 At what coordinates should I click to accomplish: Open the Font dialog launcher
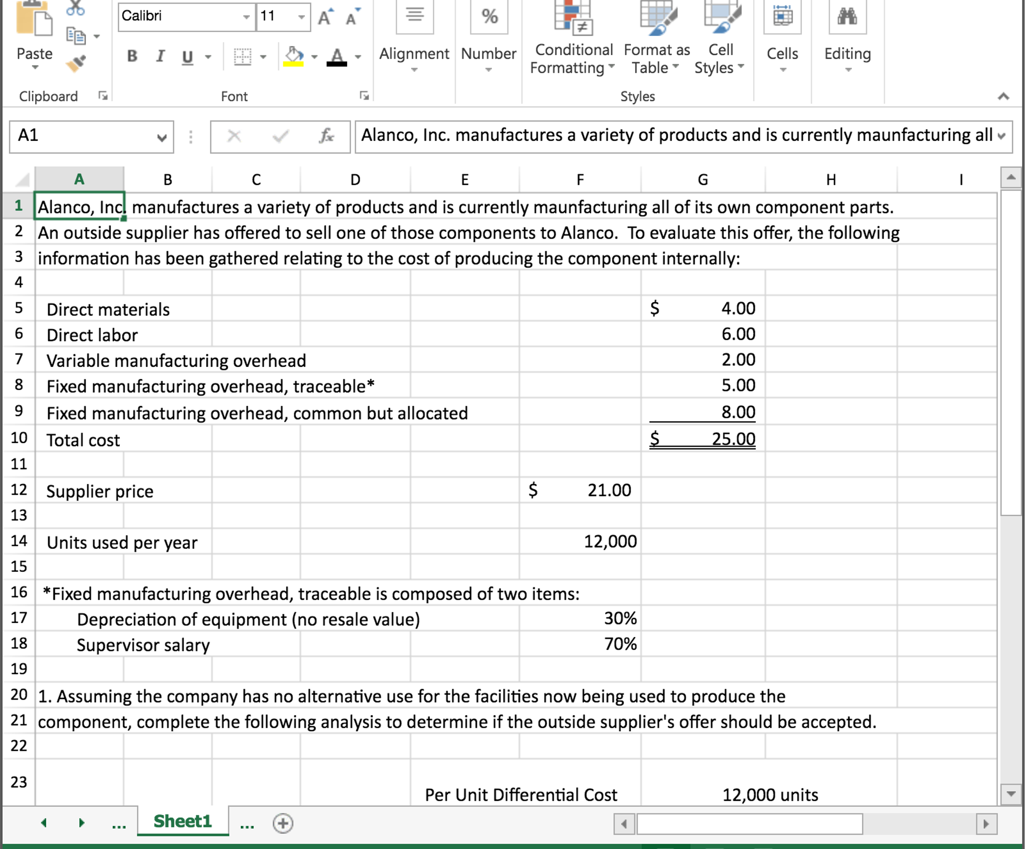(x=365, y=96)
